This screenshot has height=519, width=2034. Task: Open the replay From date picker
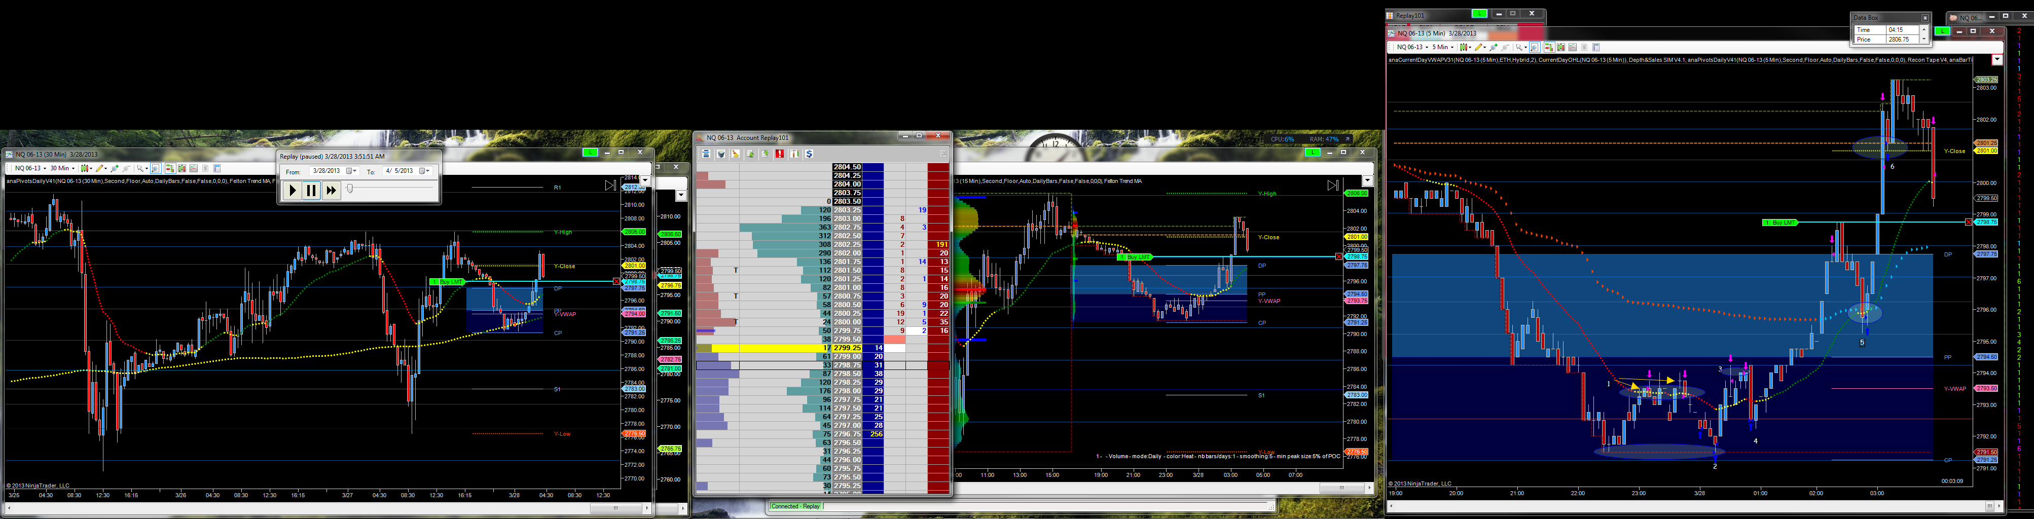(x=351, y=171)
